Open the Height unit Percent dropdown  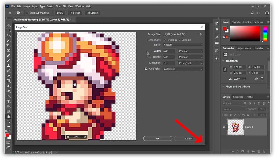coord(190,57)
